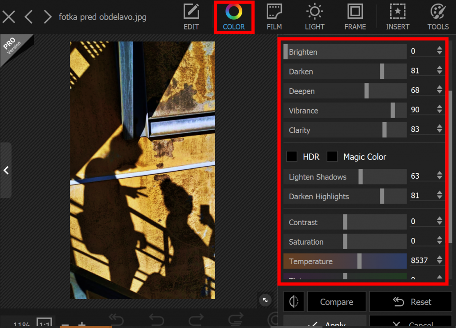Switch to the FILM tab
This screenshot has height=328, width=456.
274,17
